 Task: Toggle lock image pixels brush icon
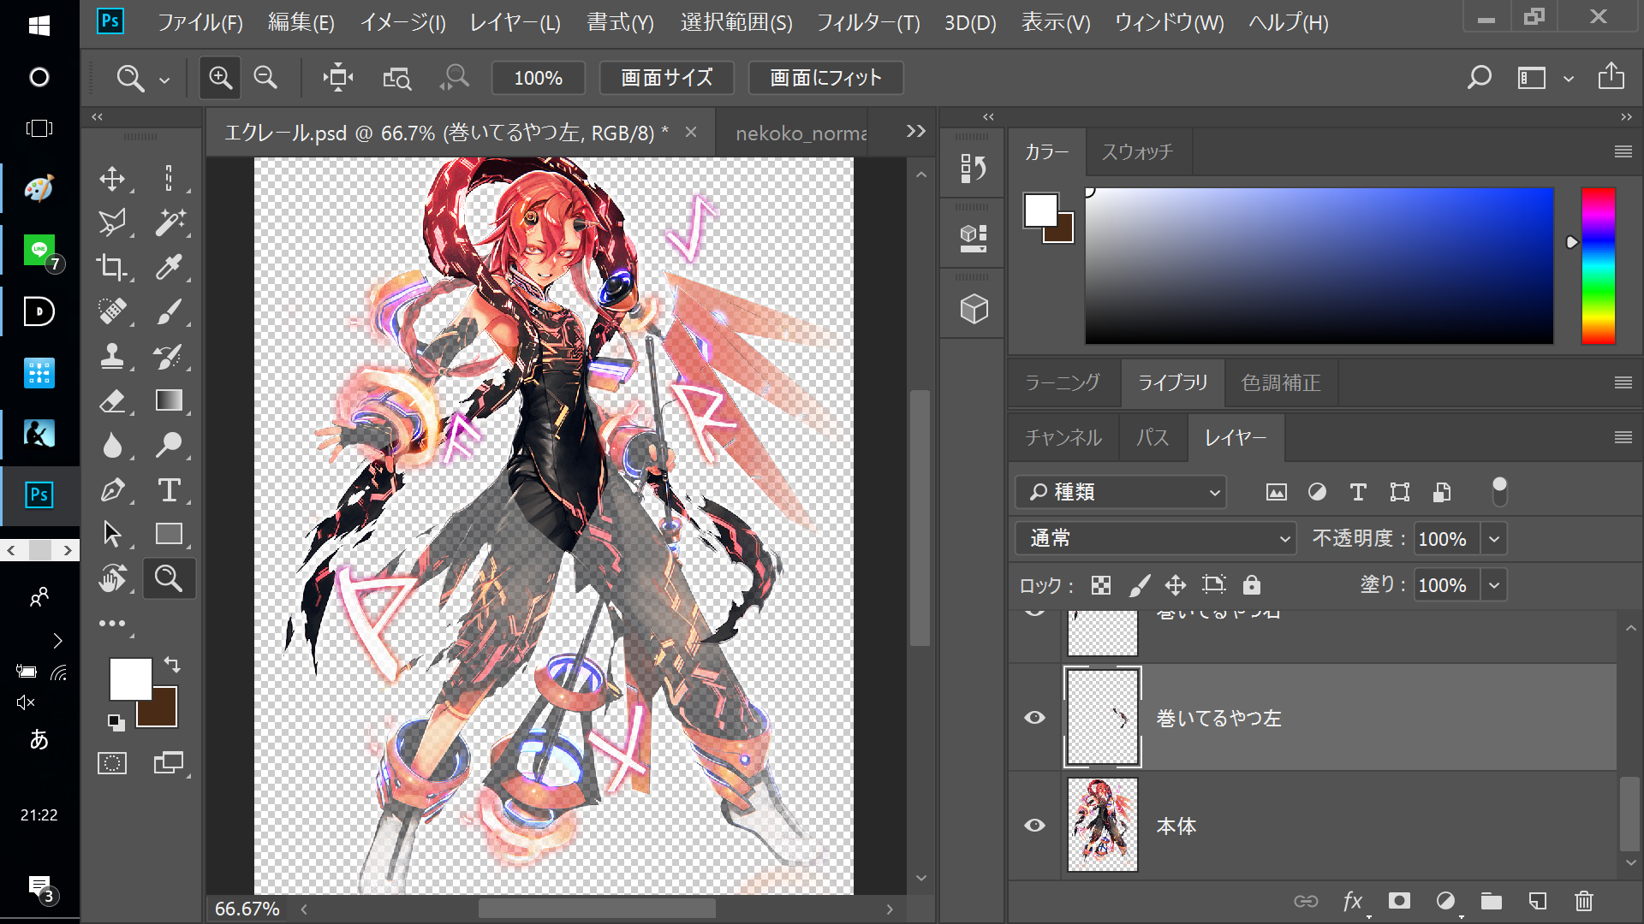(x=1139, y=585)
